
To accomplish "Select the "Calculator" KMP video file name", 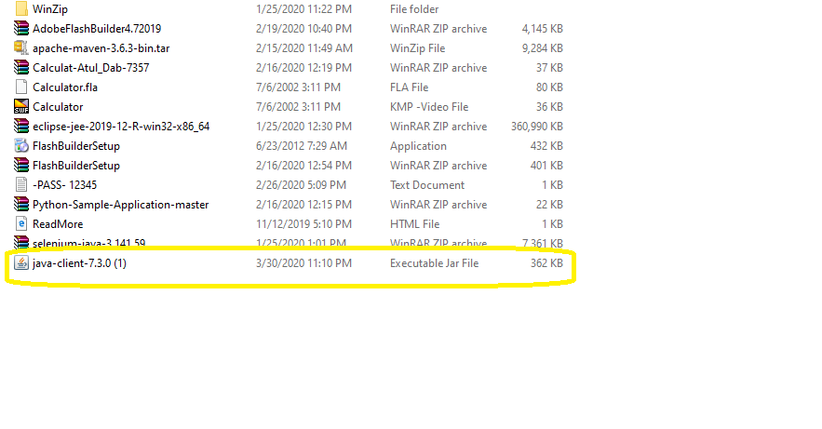I will (x=58, y=107).
